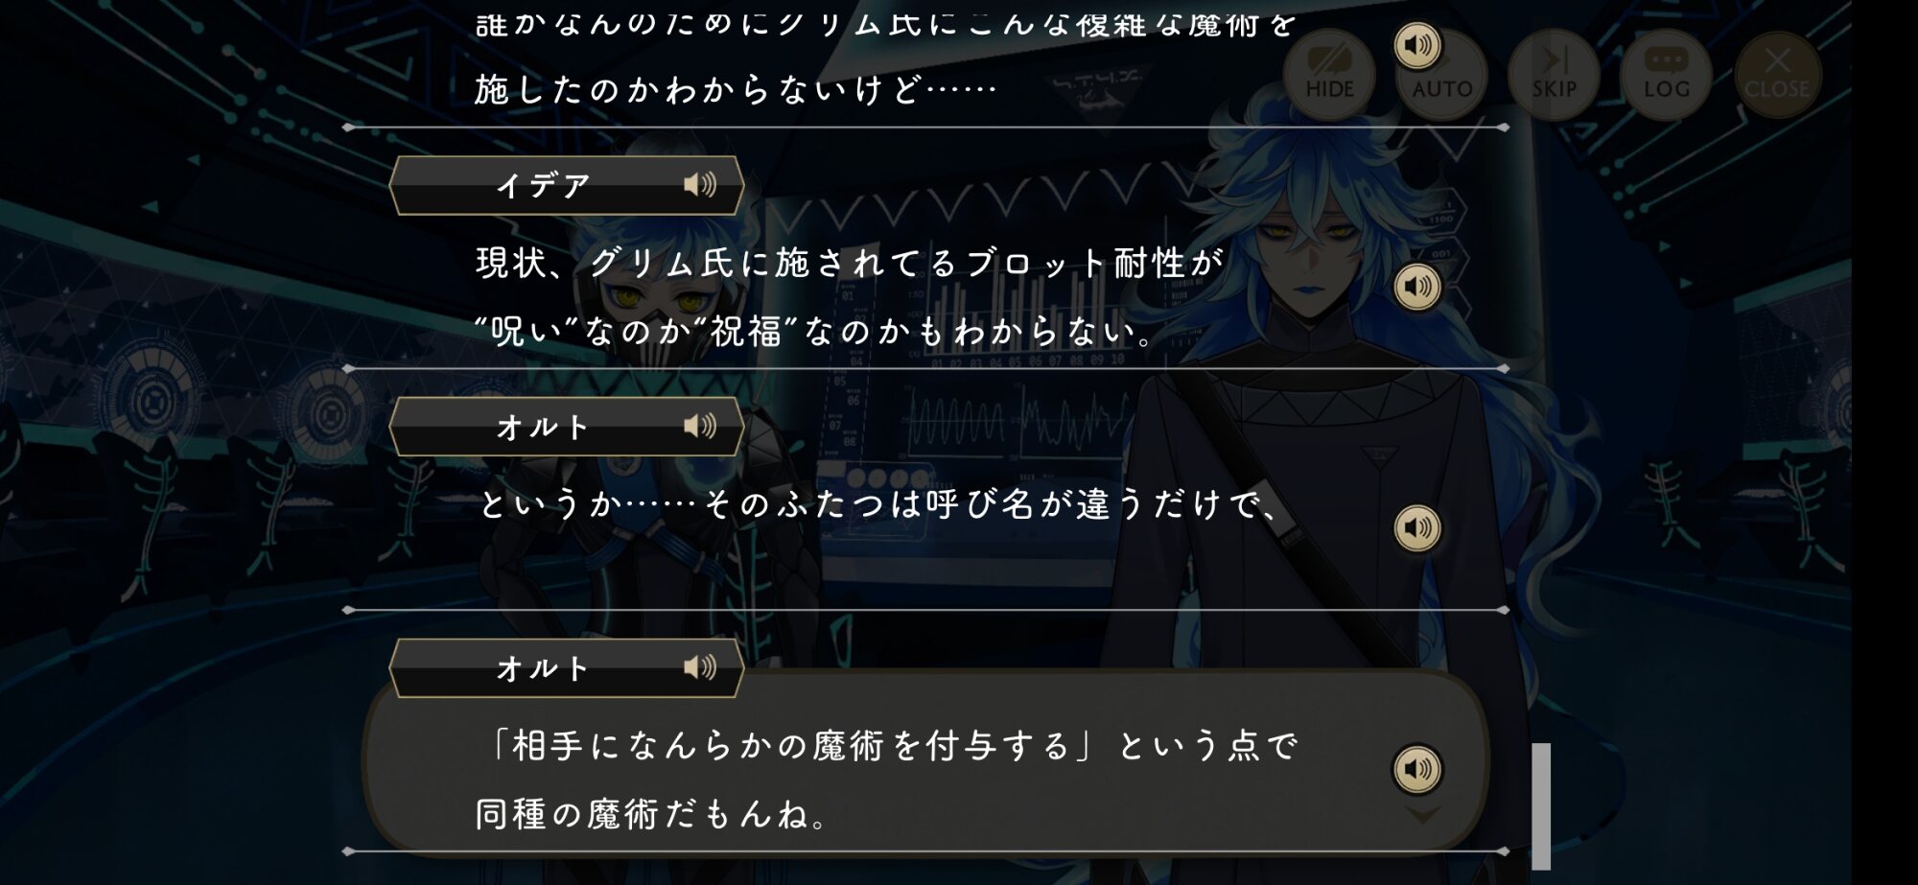Select first オルト name plate

coord(567,427)
